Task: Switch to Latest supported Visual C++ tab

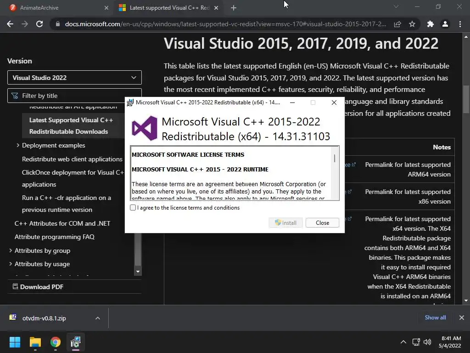Action: coord(169,8)
